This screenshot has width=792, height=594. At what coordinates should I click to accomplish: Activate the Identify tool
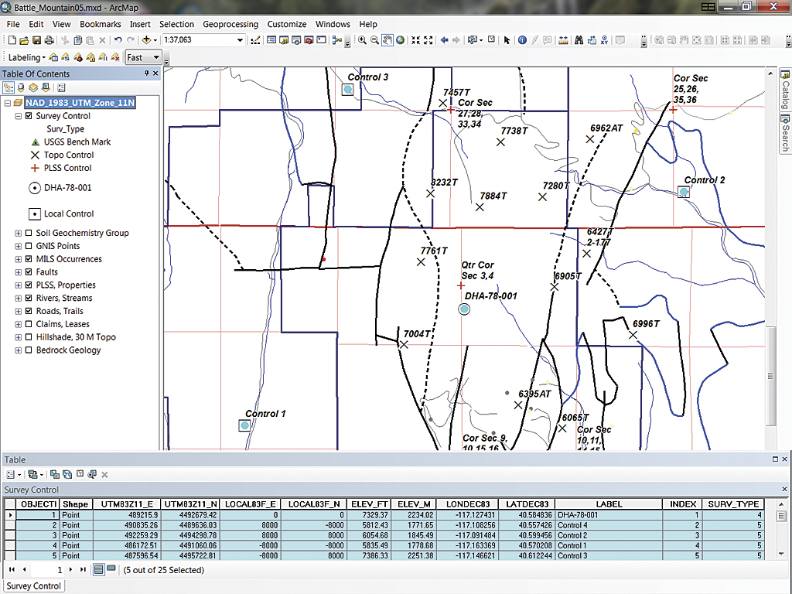coord(522,40)
